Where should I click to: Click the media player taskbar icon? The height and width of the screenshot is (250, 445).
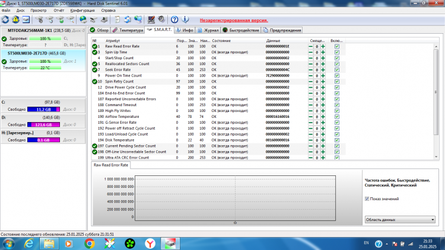69,243
